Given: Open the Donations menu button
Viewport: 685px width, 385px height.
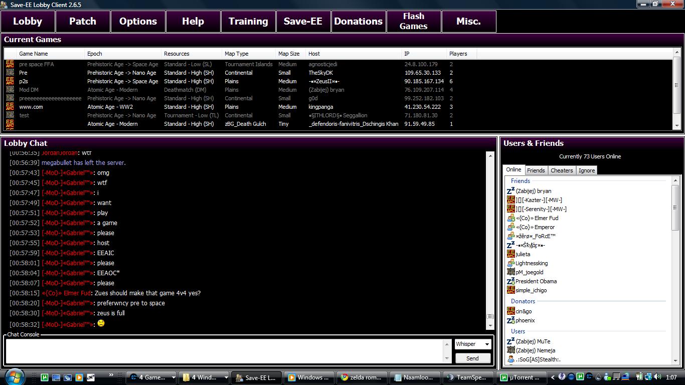Looking at the screenshot, I should tap(358, 22).
